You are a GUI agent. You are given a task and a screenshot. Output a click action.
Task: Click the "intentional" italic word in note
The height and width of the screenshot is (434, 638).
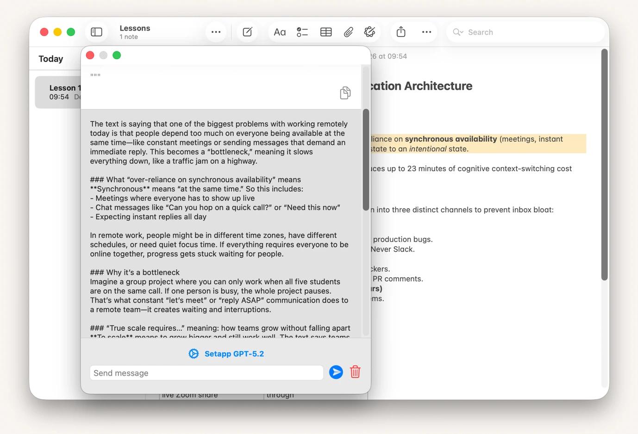[428, 149]
